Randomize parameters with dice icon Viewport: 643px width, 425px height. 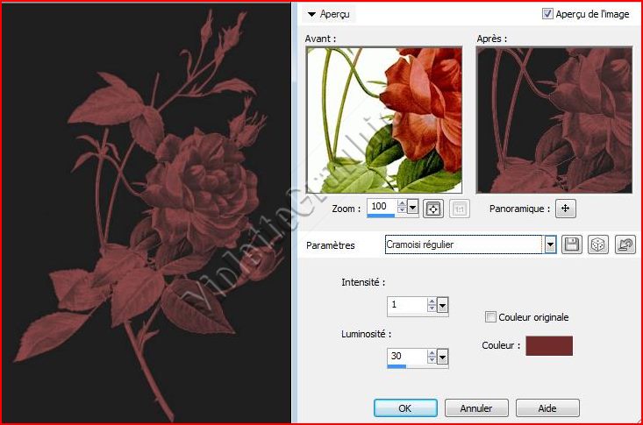pos(597,244)
